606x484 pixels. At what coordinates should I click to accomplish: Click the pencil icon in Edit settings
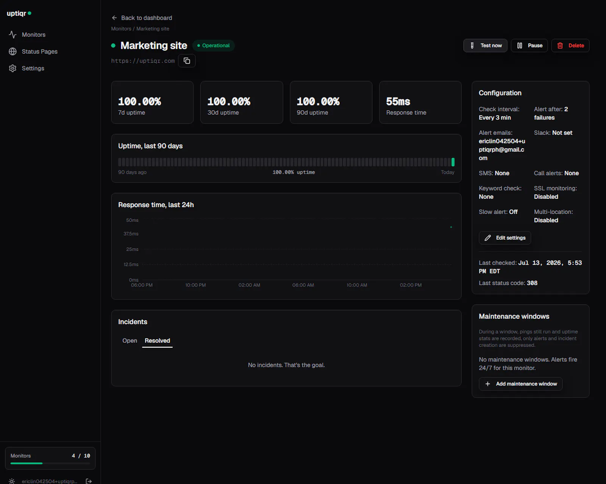tap(488, 238)
